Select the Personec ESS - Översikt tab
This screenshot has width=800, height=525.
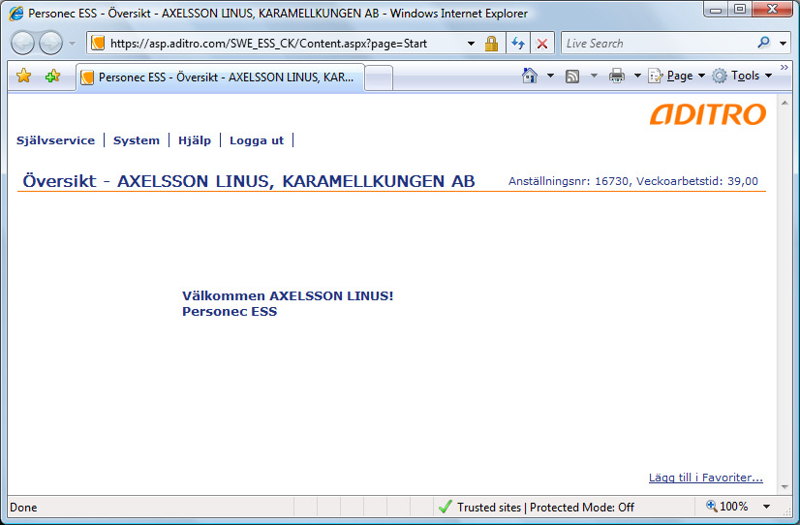point(221,77)
